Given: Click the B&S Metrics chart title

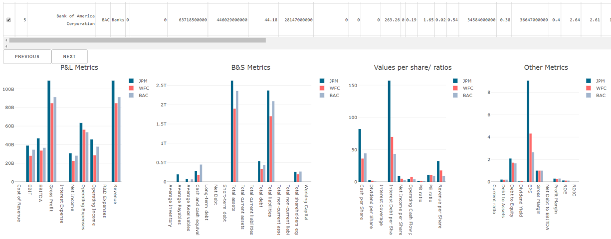Looking at the screenshot, I should pos(251,67).
